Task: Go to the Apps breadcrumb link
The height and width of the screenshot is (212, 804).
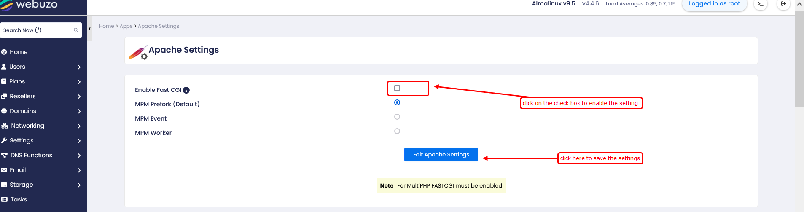Action: click(x=126, y=26)
